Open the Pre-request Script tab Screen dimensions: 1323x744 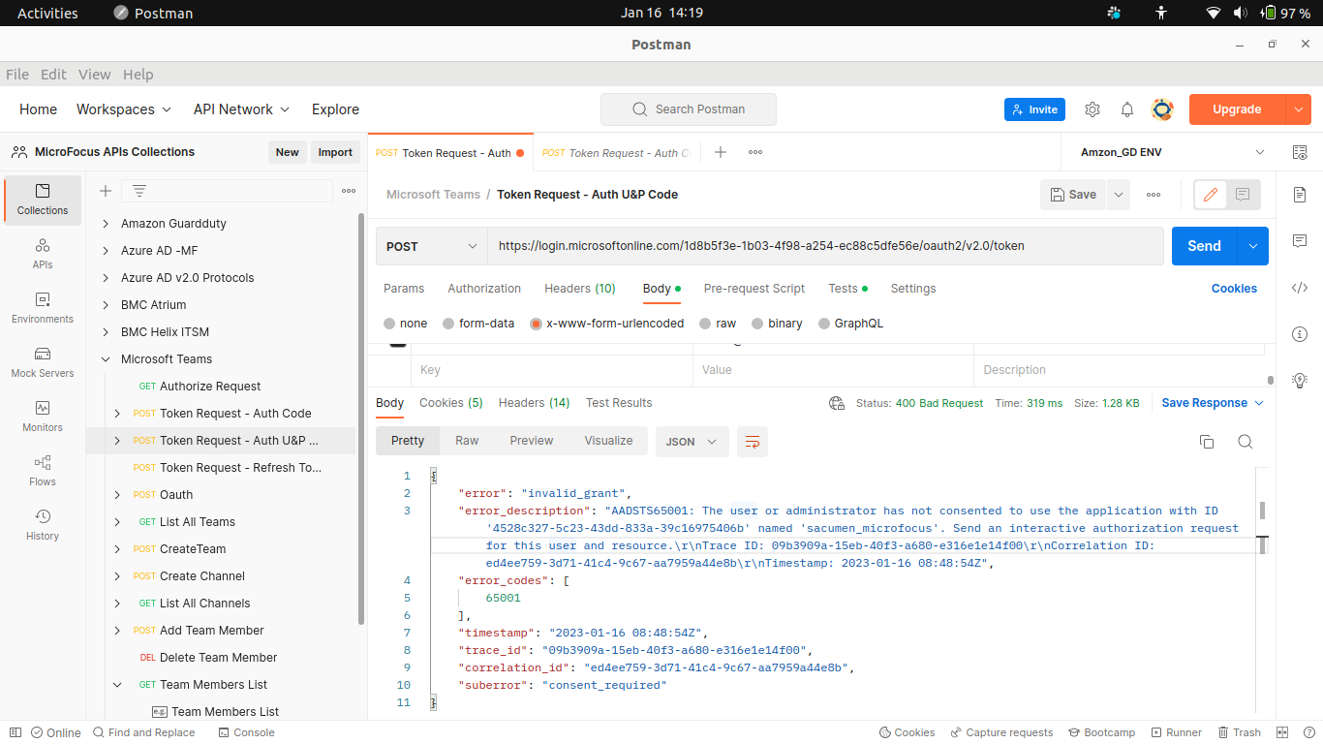[x=754, y=289]
